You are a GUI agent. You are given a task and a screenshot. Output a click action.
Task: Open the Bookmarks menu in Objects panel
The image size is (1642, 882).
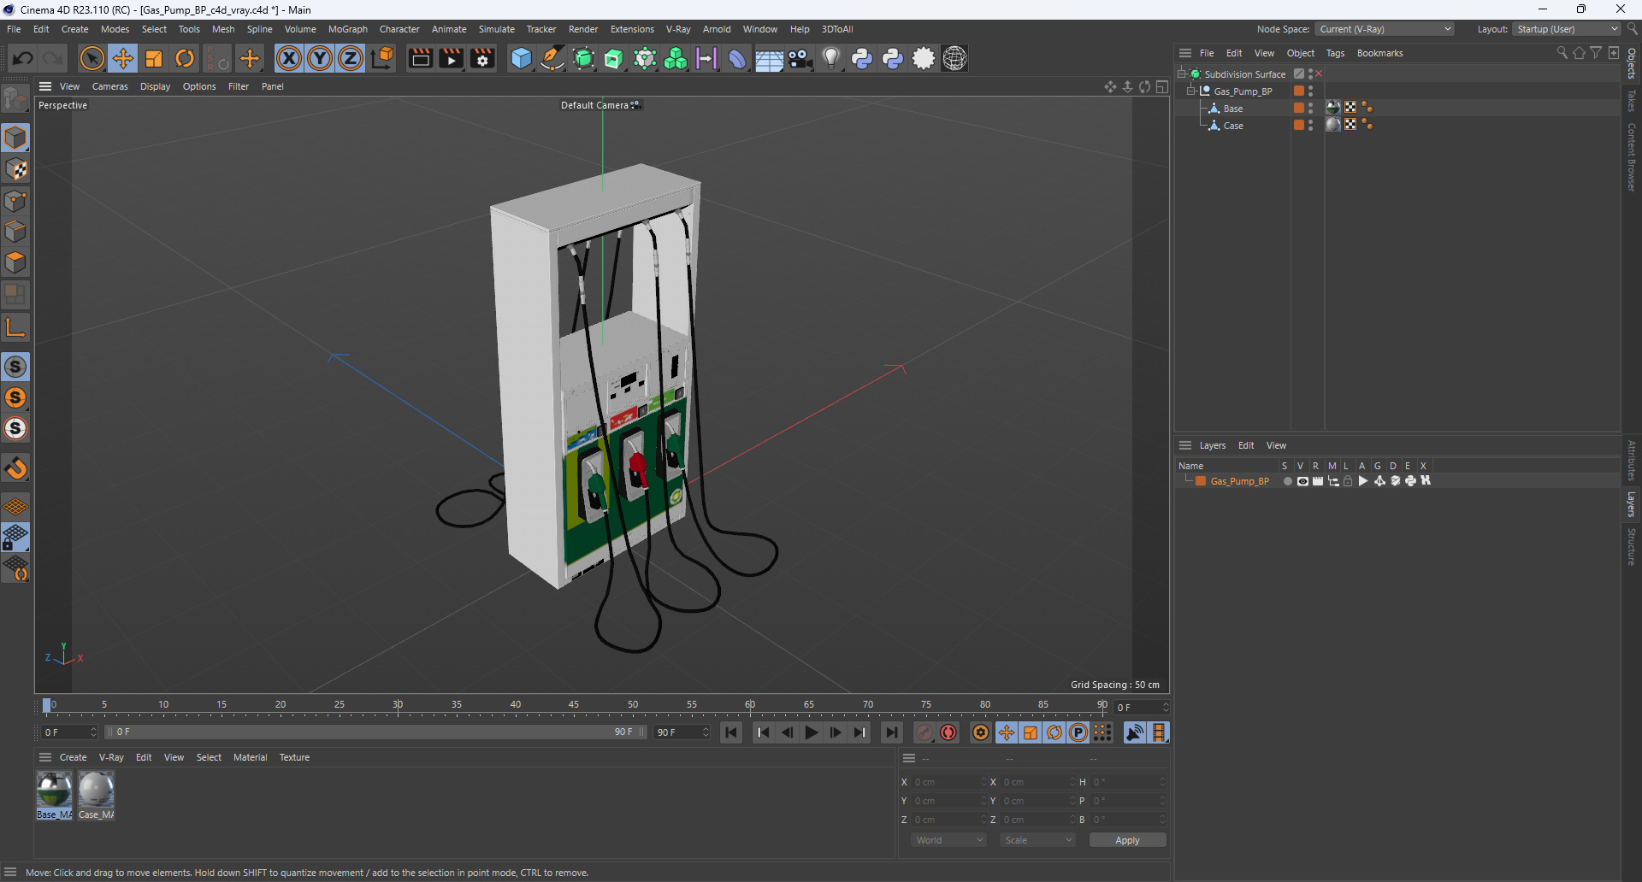pos(1379,53)
